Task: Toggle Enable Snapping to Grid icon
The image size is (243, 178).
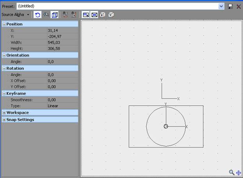Action: tap(46, 15)
